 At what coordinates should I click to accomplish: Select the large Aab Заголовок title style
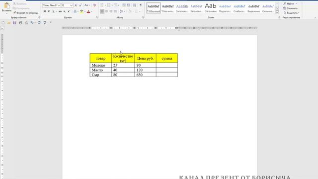click(211, 8)
